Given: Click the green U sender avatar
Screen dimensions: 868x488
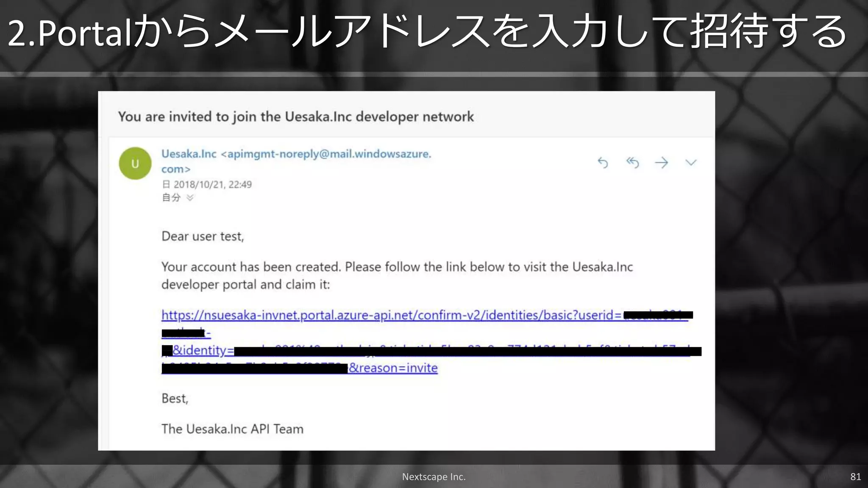Looking at the screenshot, I should pos(135,164).
